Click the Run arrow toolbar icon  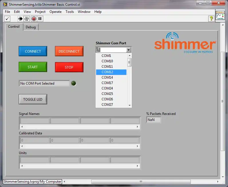click(20, 19)
